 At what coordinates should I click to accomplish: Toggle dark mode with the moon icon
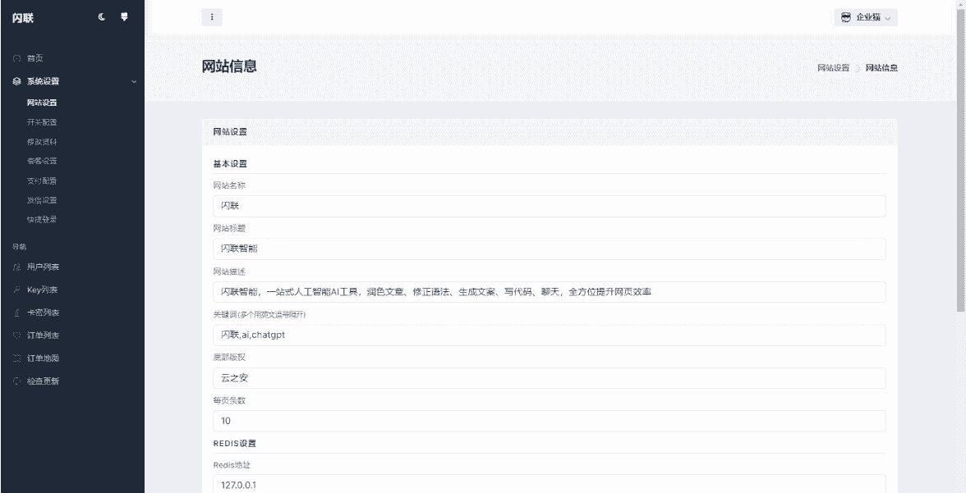pyautogui.click(x=102, y=17)
